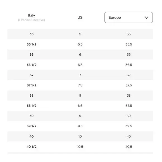Select Italy size 35 1/2 row
Screen dimensions: 162x162
click(80, 44)
